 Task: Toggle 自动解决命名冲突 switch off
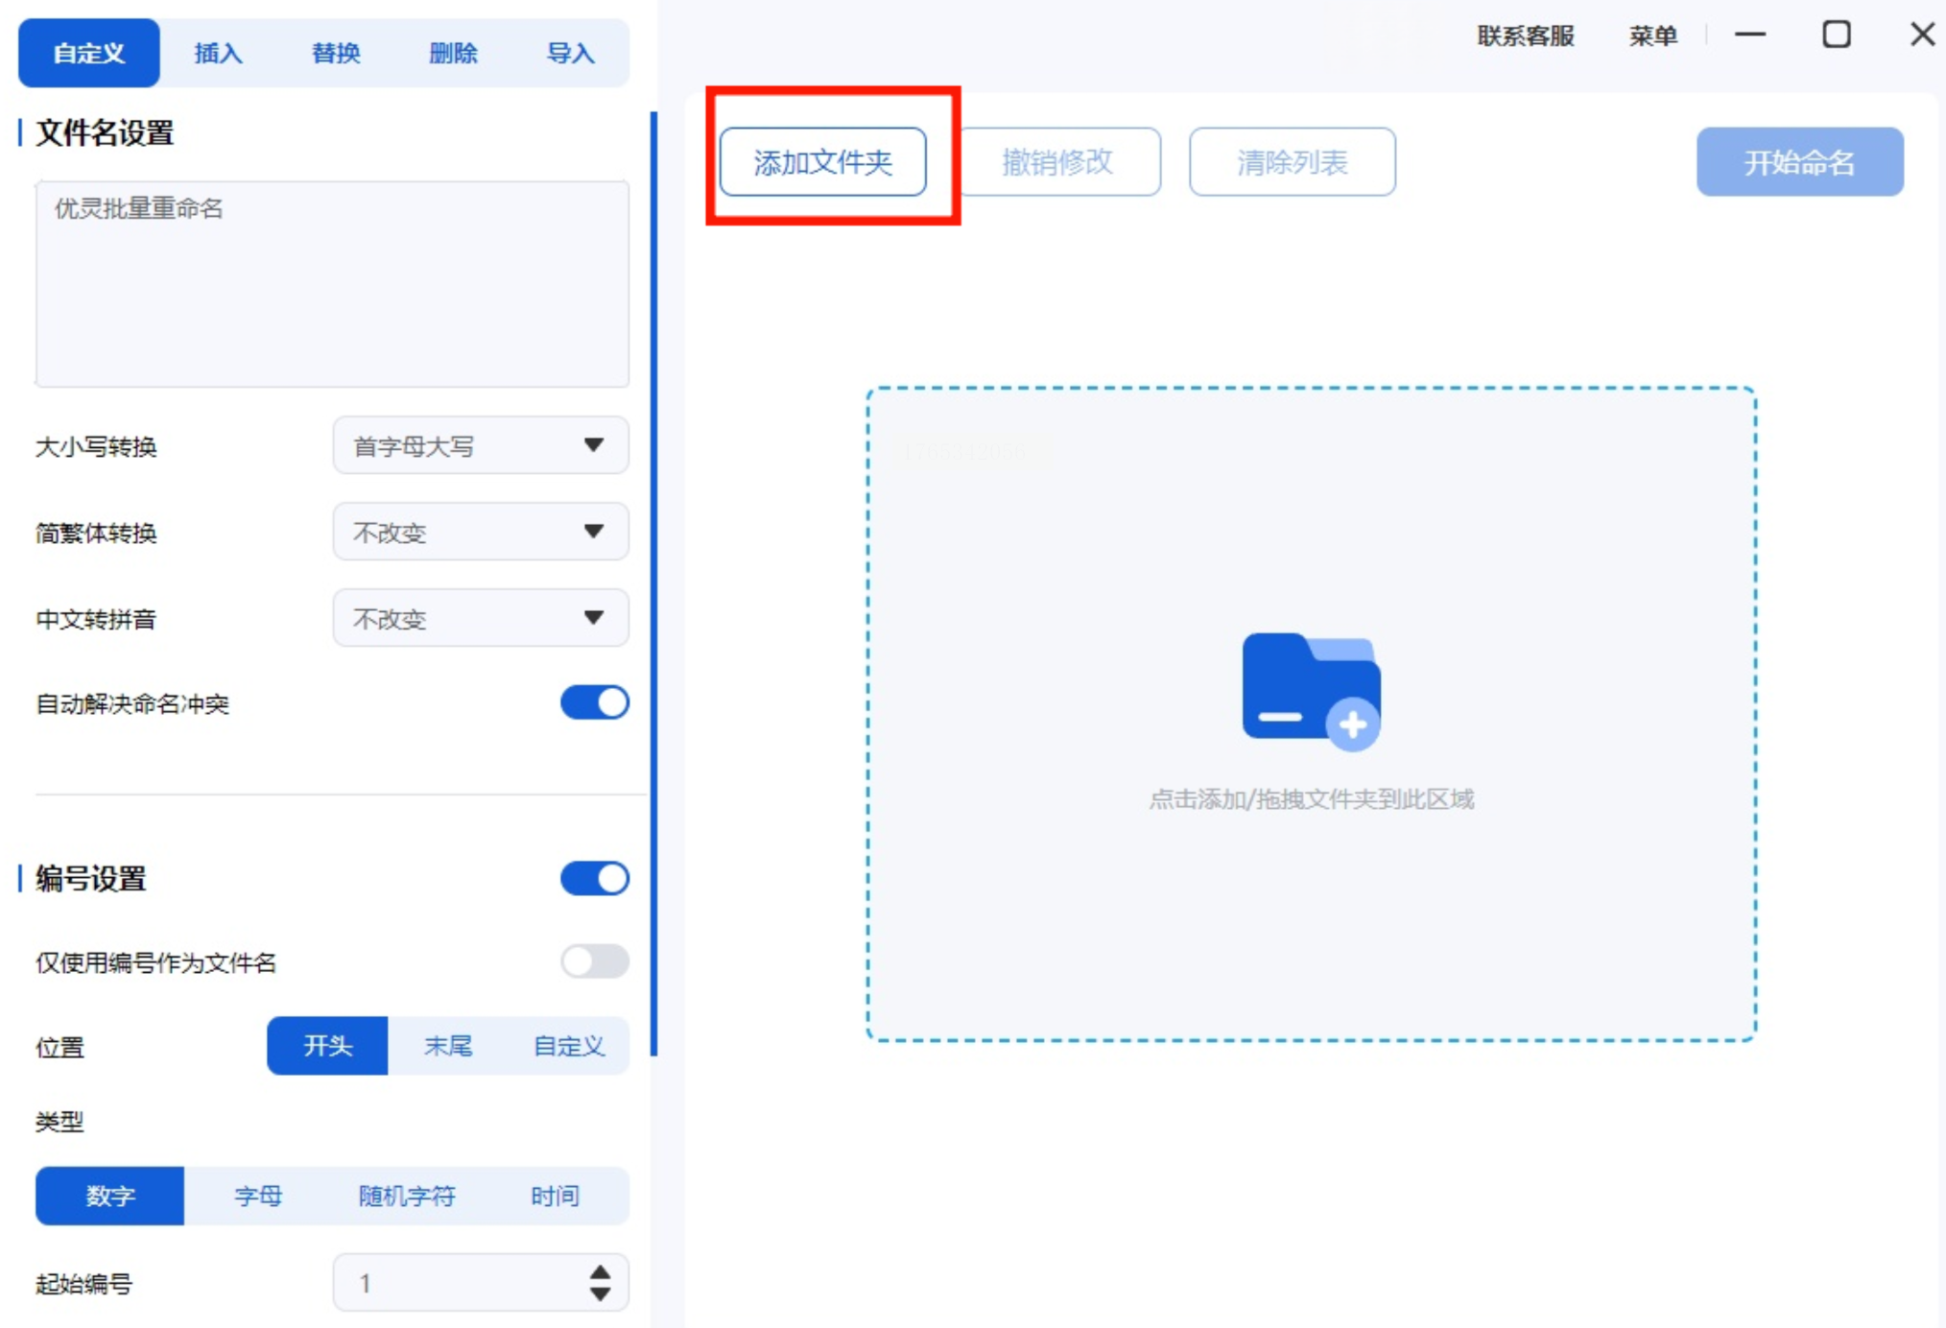pos(594,702)
